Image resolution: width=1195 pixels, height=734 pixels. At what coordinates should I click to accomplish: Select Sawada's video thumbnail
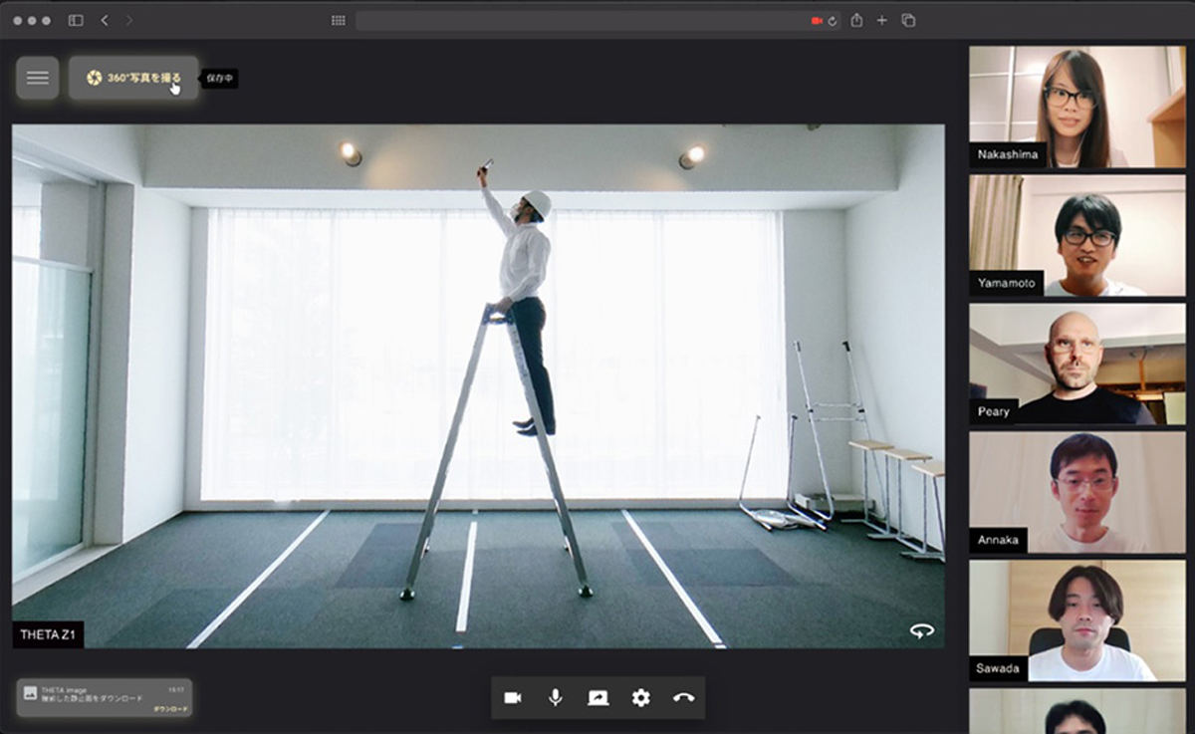click(1077, 620)
